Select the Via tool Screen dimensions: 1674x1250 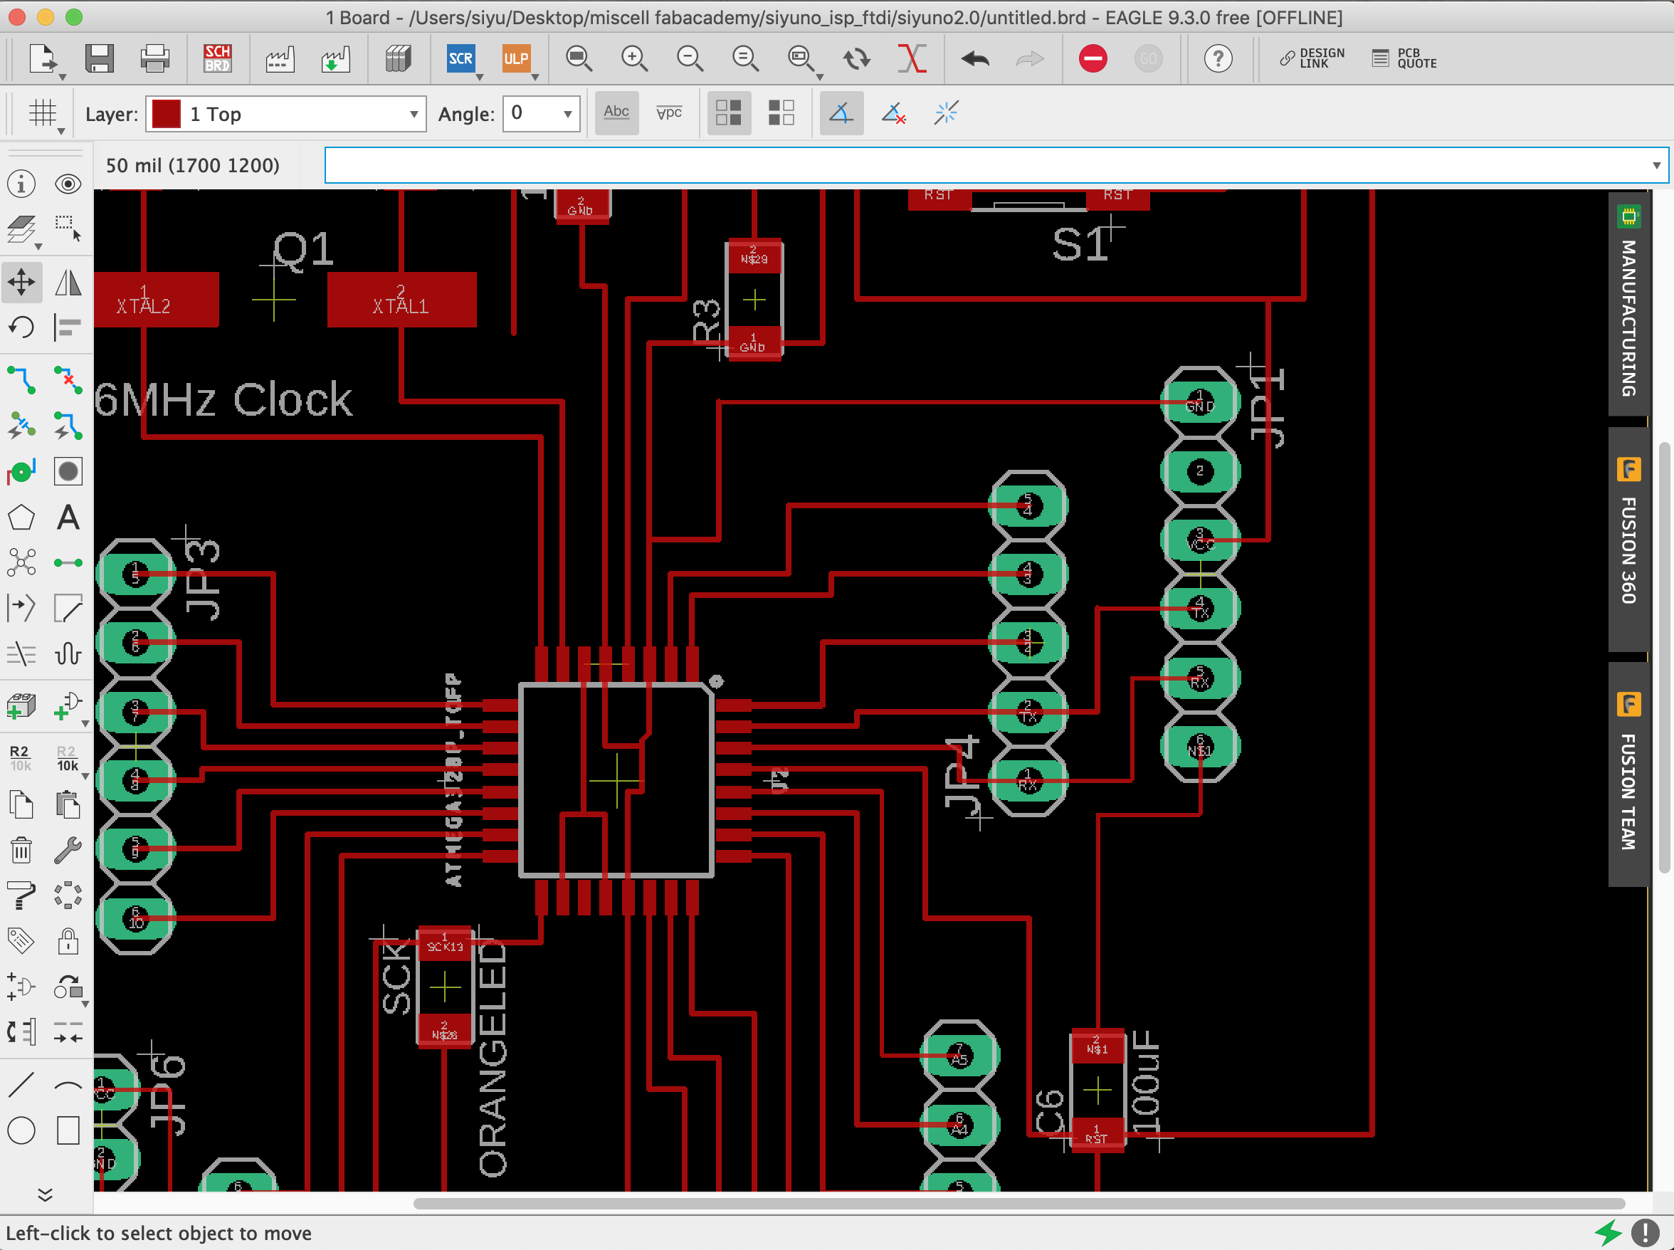click(x=21, y=471)
